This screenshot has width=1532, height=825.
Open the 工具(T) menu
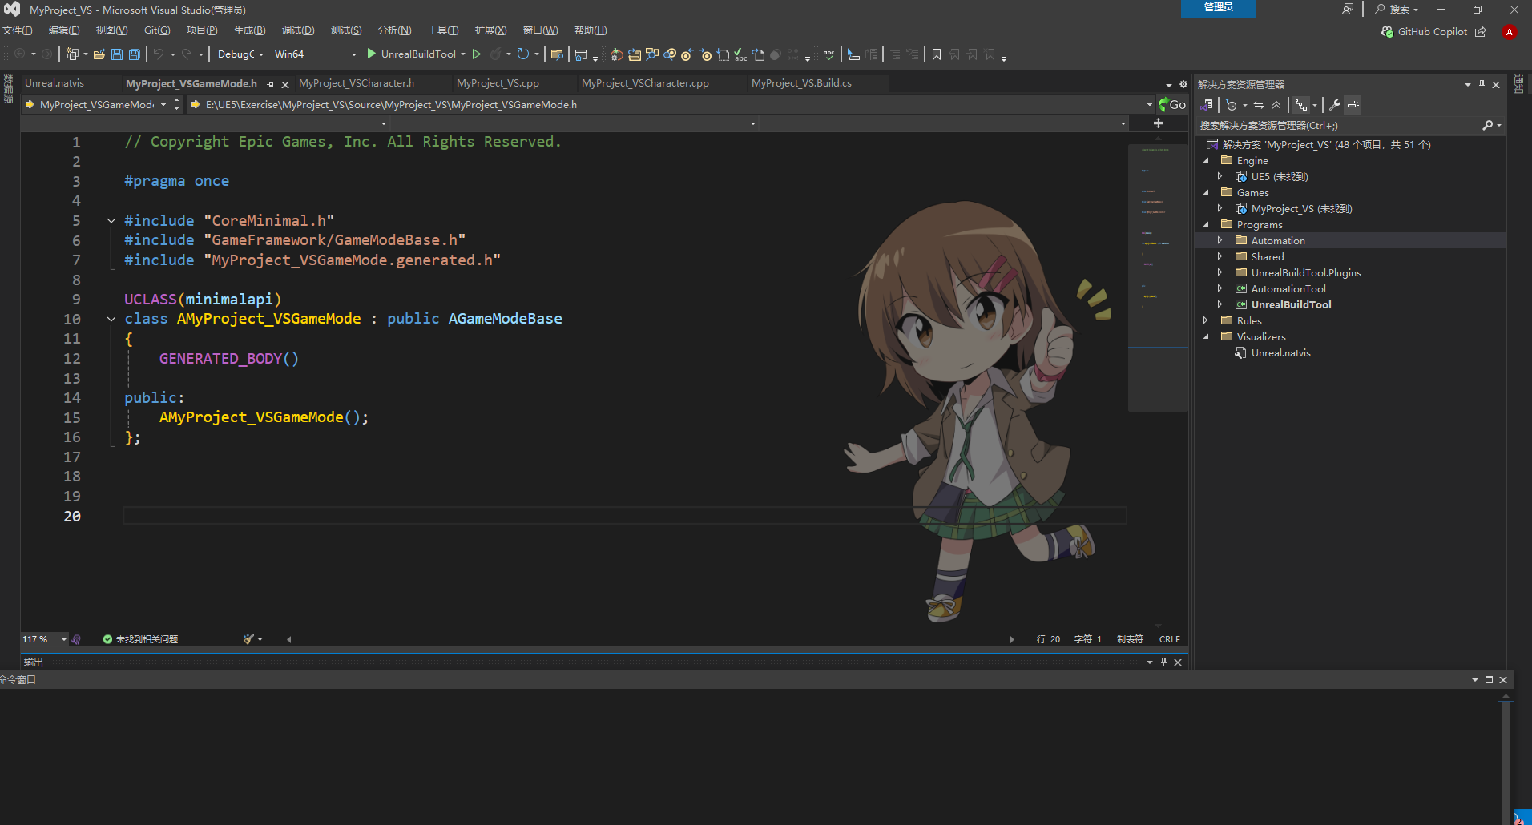click(x=443, y=30)
